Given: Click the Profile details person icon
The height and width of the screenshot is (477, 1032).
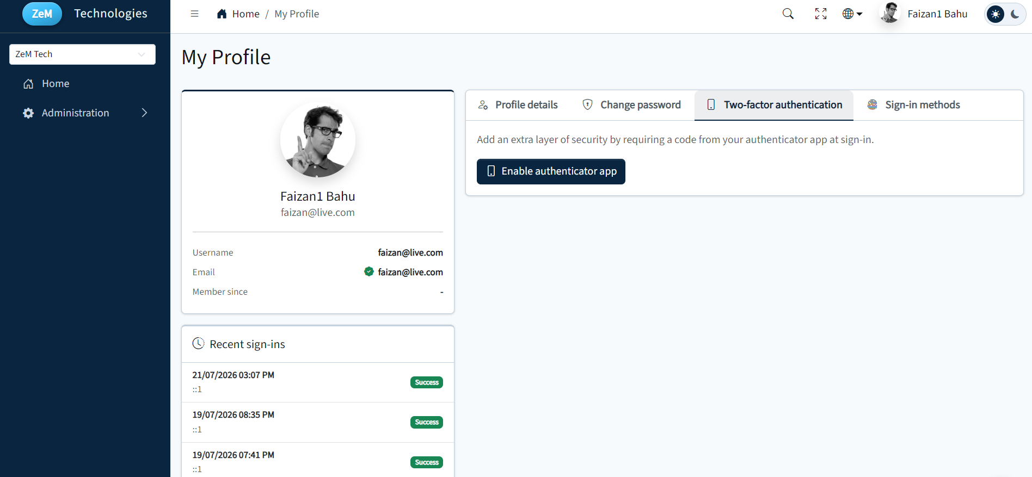Looking at the screenshot, I should 483,105.
